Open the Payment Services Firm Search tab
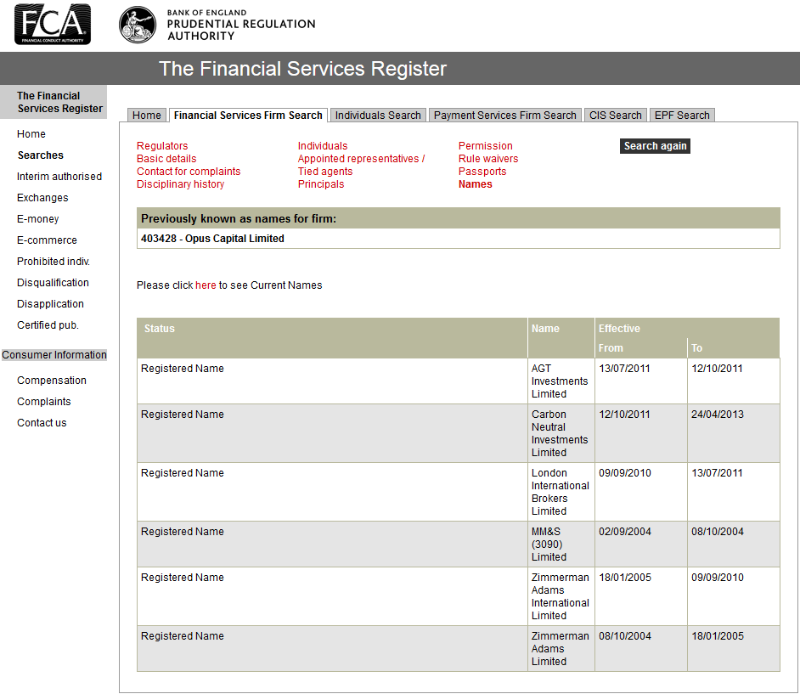Image resolution: width=800 pixels, height=694 pixels. tap(505, 116)
